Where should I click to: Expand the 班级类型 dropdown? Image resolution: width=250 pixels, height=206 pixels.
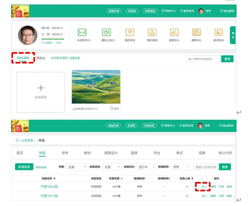point(112,167)
